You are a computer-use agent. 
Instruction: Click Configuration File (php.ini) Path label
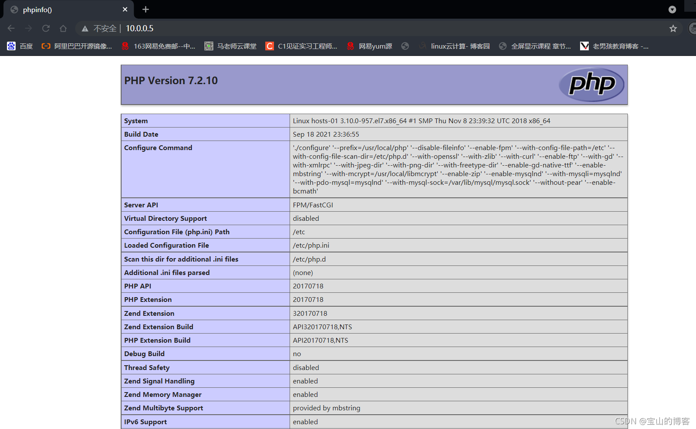(177, 232)
